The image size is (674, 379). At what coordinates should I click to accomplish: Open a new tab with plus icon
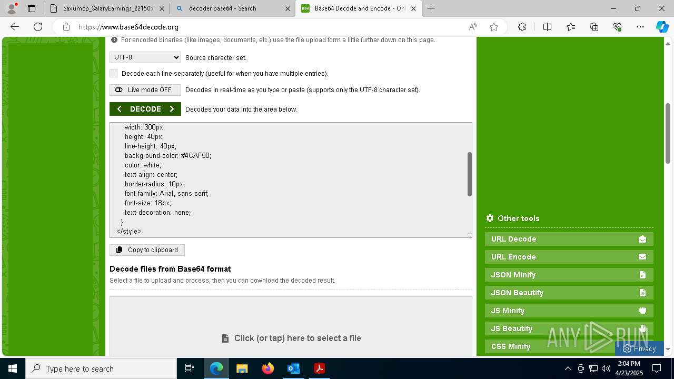[431, 8]
